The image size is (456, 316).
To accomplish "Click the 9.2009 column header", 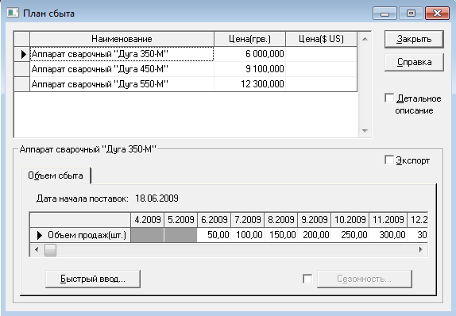I will click(x=314, y=219).
